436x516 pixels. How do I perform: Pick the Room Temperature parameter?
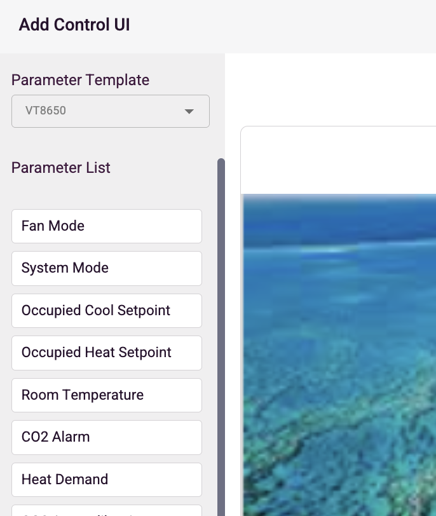(107, 395)
